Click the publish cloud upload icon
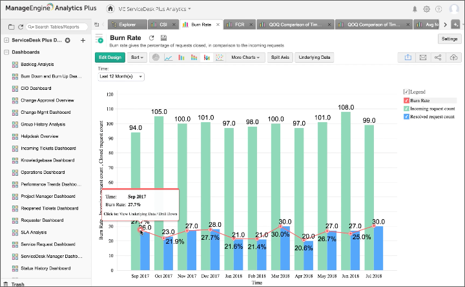465x287 pixels. tap(454, 58)
